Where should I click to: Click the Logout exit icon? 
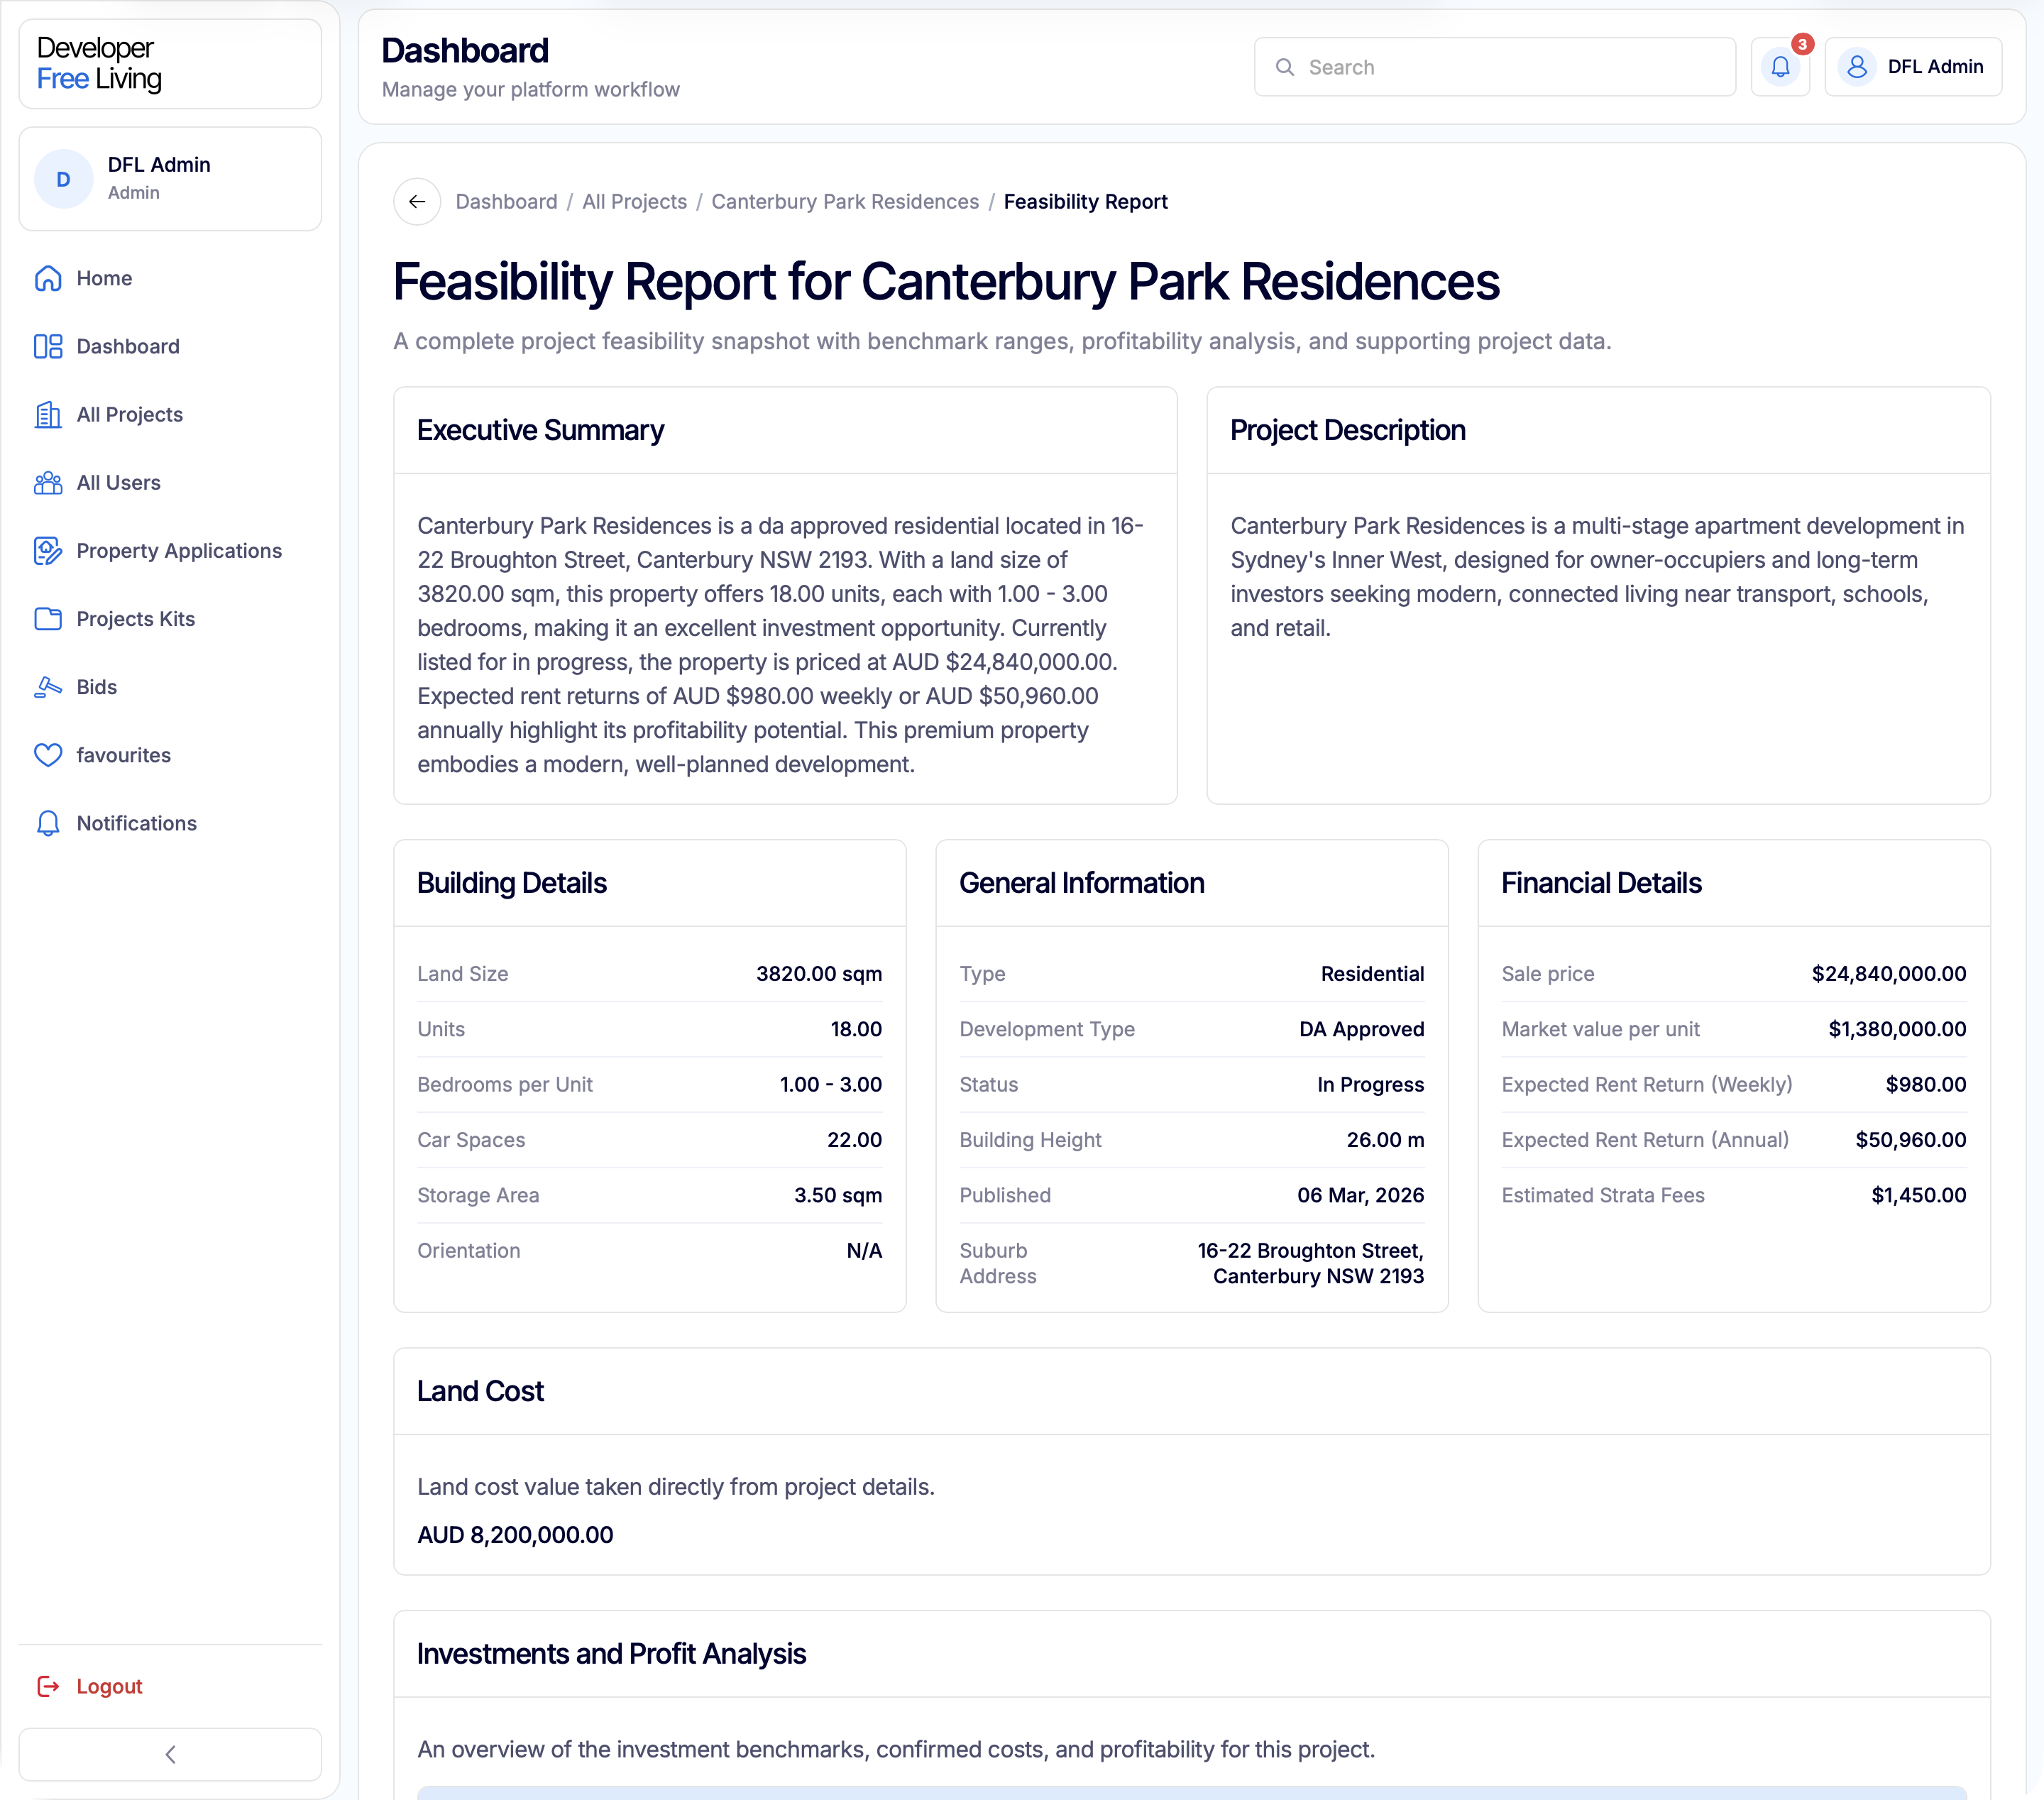[48, 1686]
